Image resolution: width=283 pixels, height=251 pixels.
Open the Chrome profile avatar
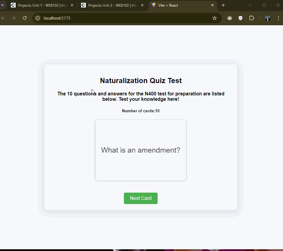point(268,18)
